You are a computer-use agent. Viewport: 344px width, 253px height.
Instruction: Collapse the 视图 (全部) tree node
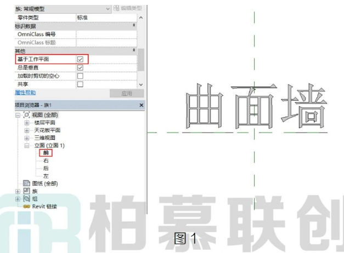click(18, 115)
